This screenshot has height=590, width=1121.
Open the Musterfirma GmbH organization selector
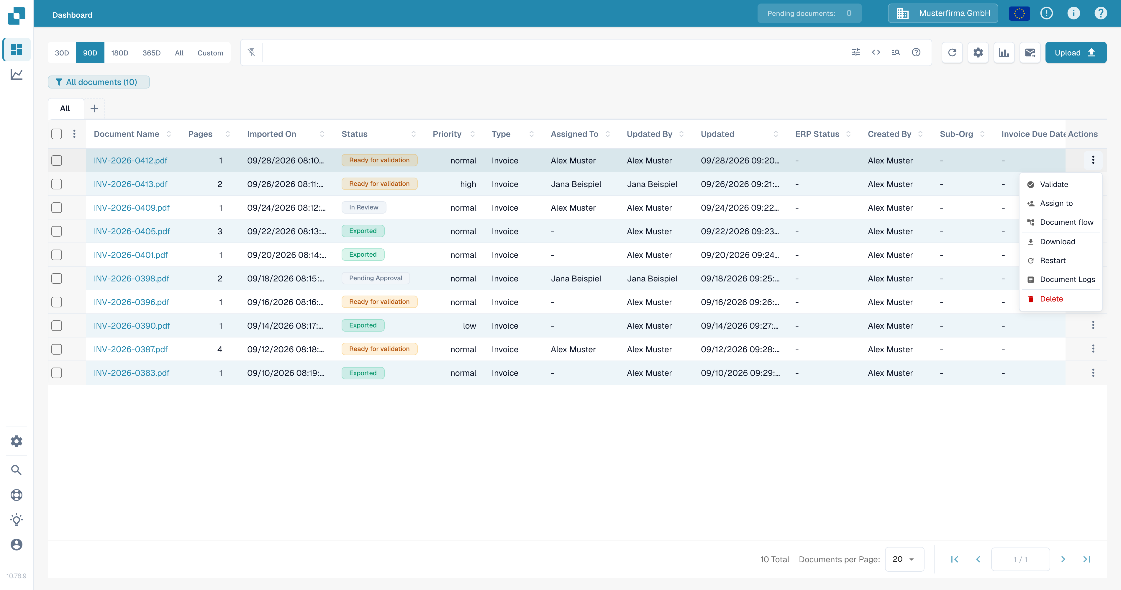tap(943, 14)
